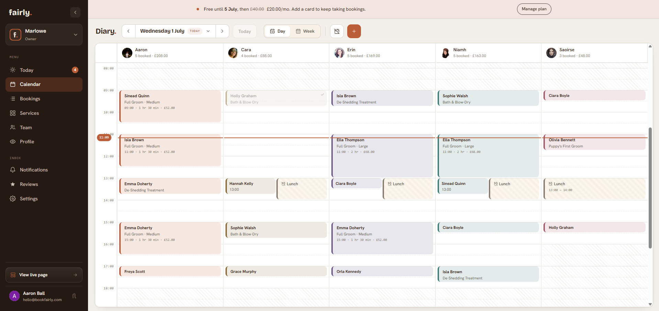Click the scroll up arrow of calendar
Image resolution: width=659 pixels, height=311 pixels.
tap(650, 46)
